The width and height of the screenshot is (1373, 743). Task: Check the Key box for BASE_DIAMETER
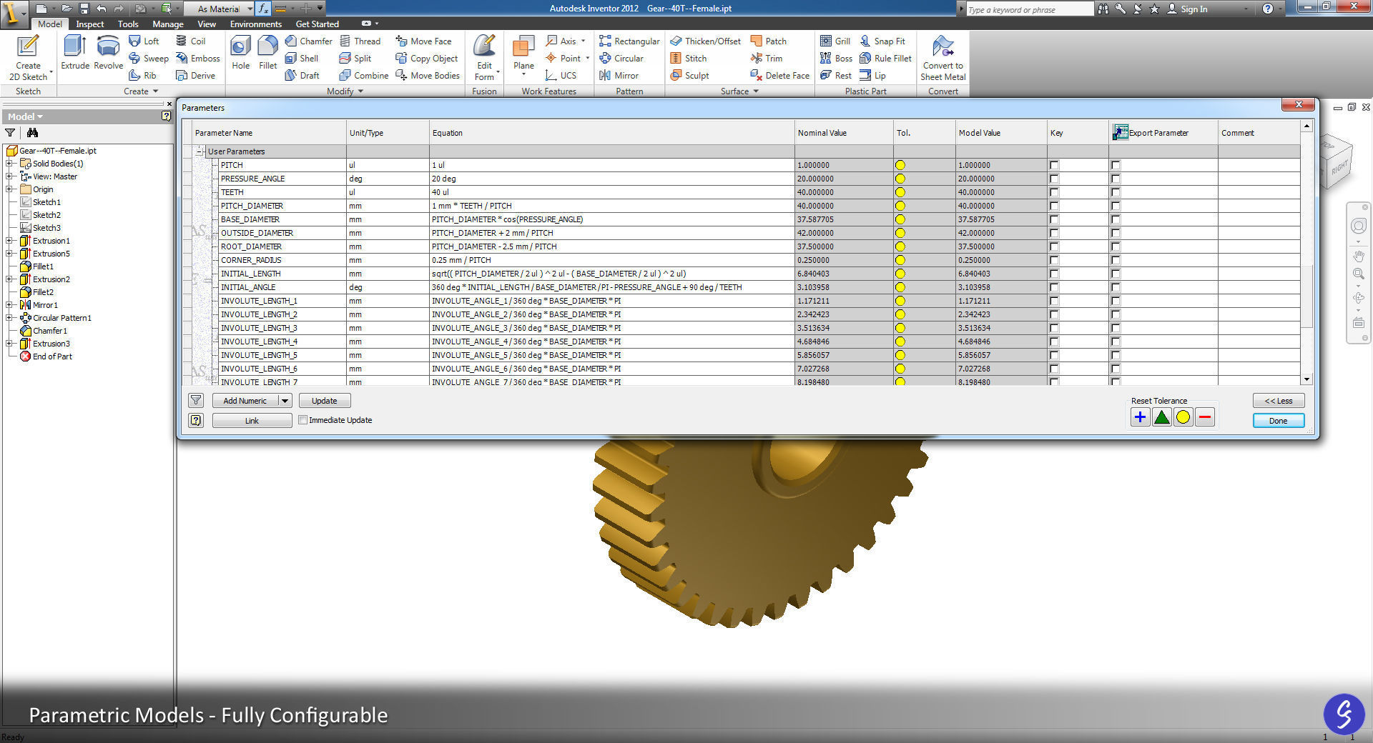pos(1054,219)
